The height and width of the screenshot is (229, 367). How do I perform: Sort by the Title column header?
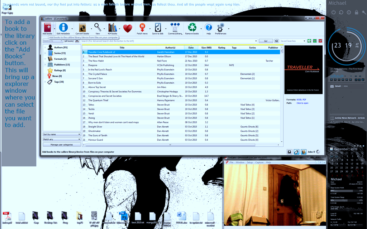coord(122,48)
